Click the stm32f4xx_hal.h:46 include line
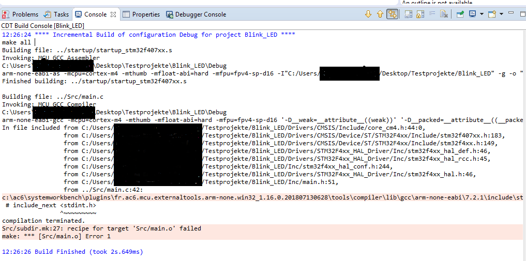This screenshot has width=526, height=261. [x=269, y=174]
